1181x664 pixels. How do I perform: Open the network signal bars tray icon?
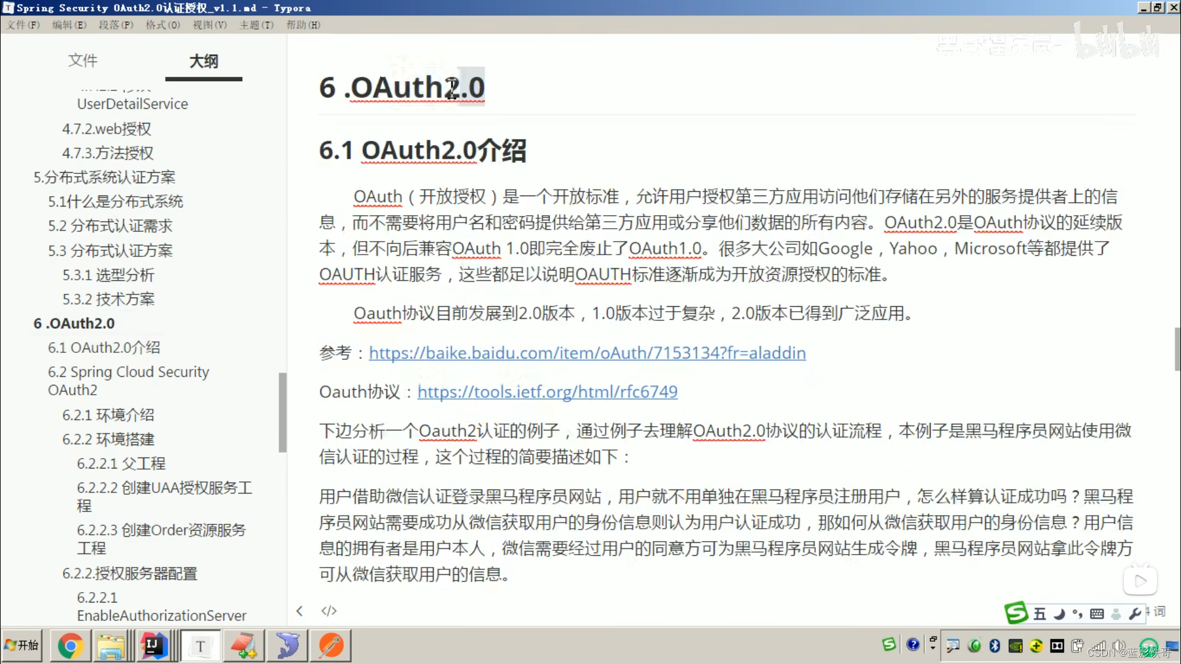(1099, 646)
